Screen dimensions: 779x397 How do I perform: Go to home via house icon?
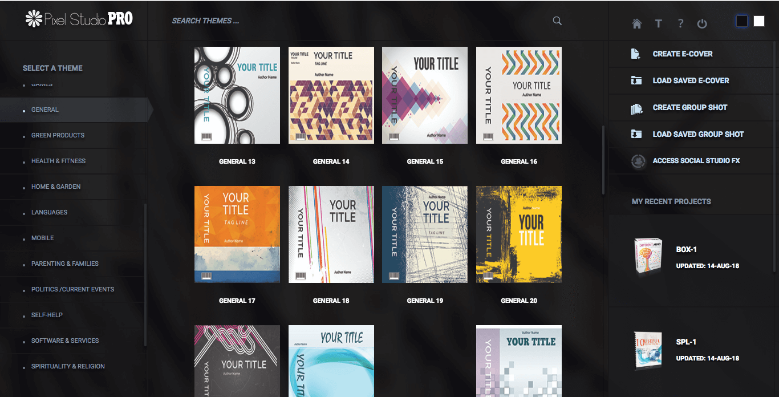click(637, 23)
